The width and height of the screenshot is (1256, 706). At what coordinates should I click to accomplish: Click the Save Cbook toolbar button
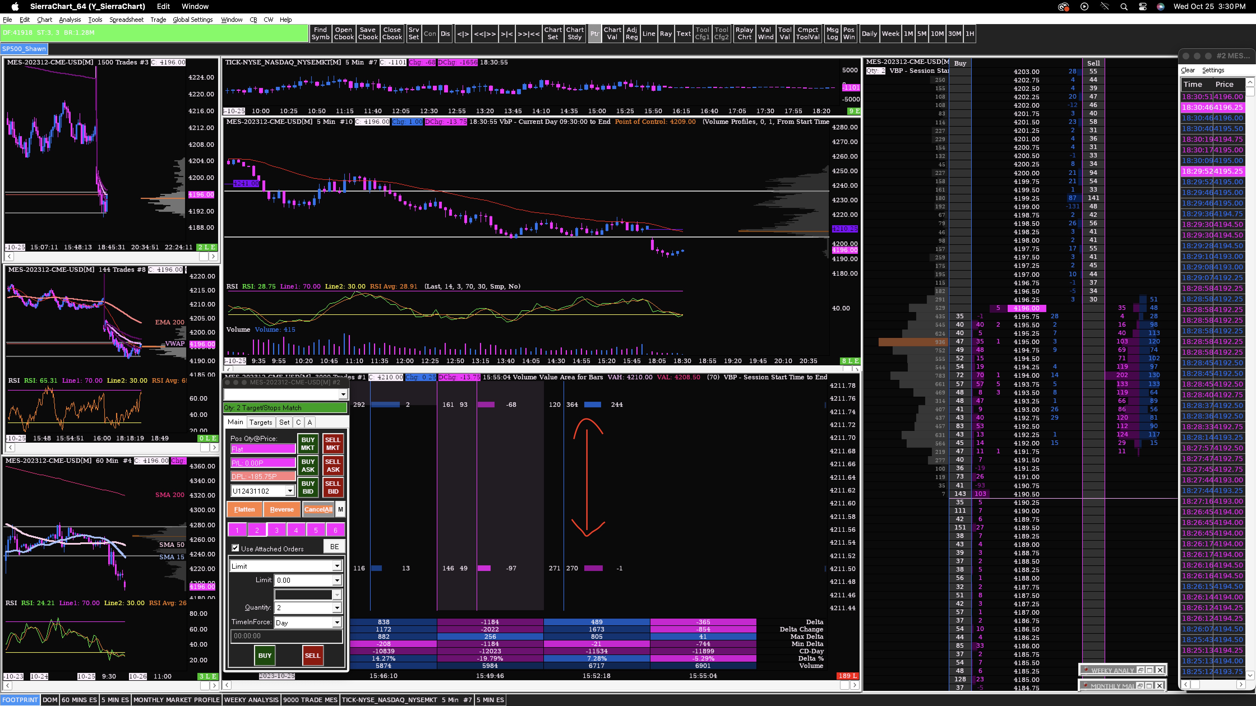click(368, 33)
